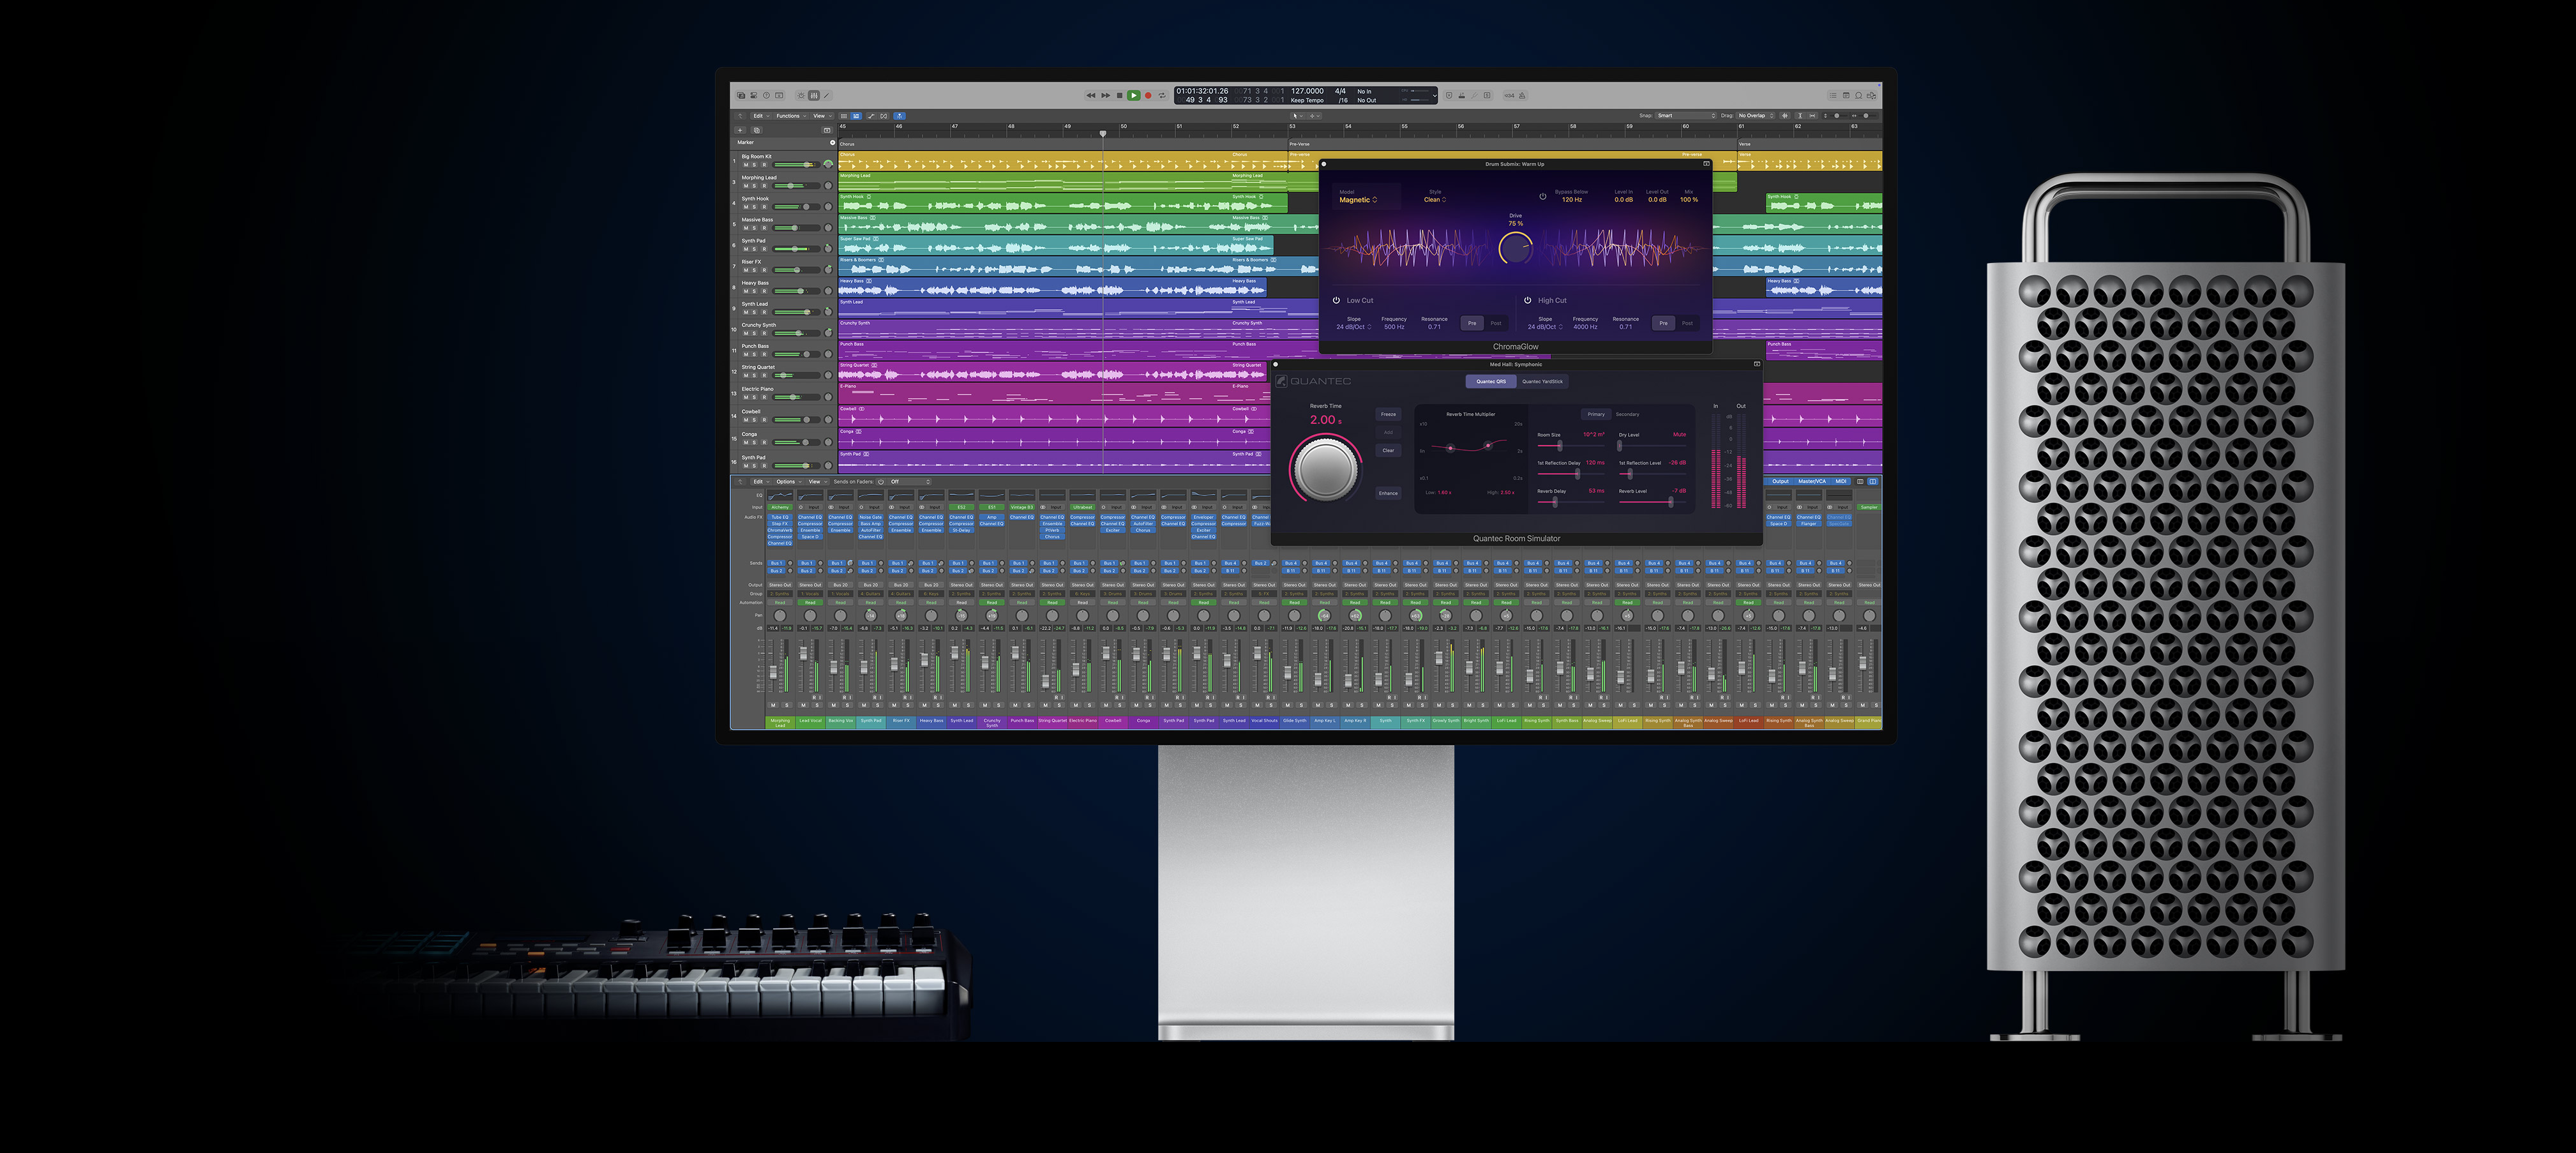Toggle the Low Cut power button

(x=1336, y=300)
